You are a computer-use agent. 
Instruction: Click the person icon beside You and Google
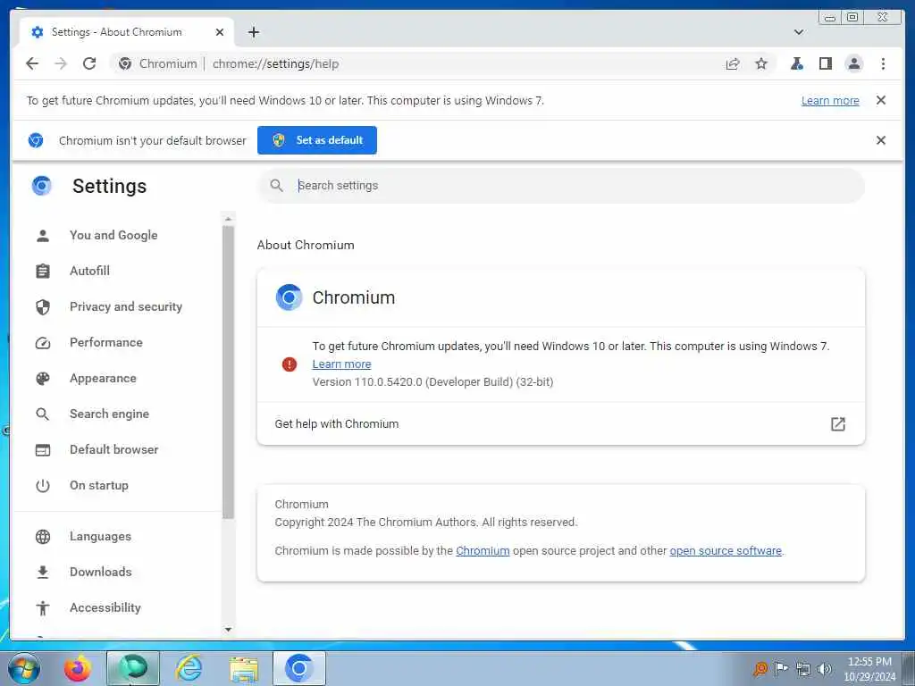tap(43, 236)
